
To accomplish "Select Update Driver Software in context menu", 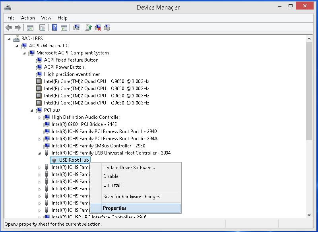I will point(129,168).
